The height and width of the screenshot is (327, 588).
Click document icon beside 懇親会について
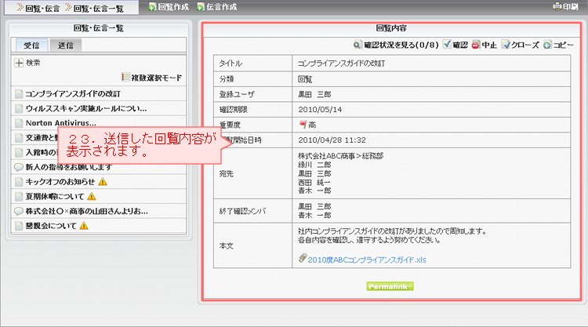[19, 226]
